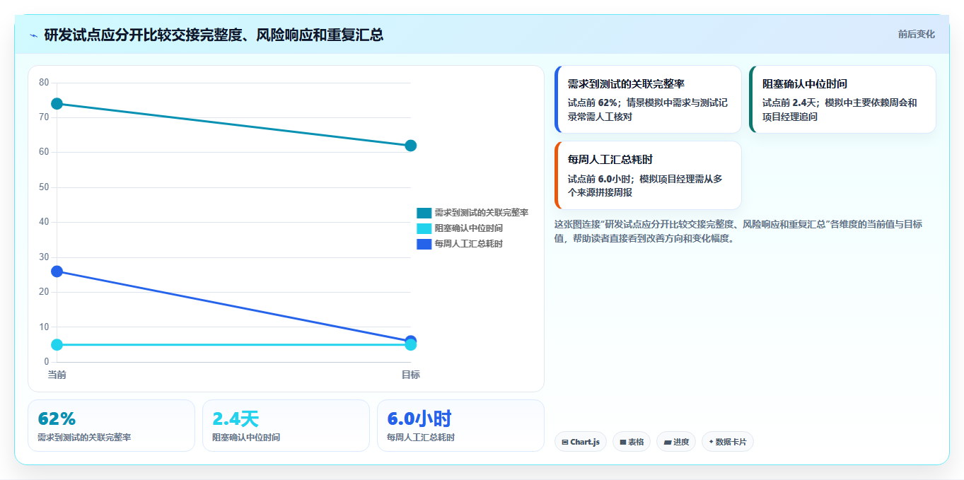This screenshot has height=480, width=964.
Task: Open the 阻塞确认中位时间 info card
Action: click(843, 100)
